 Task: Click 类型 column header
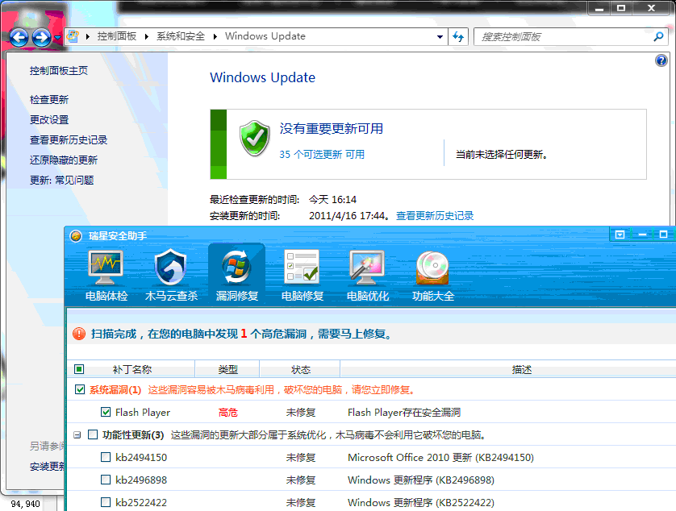point(227,370)
